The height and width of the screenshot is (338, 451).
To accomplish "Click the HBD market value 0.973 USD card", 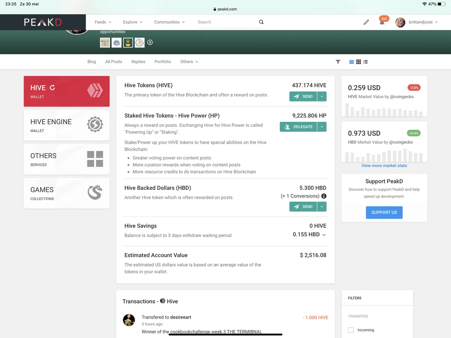I will point(384,142).
